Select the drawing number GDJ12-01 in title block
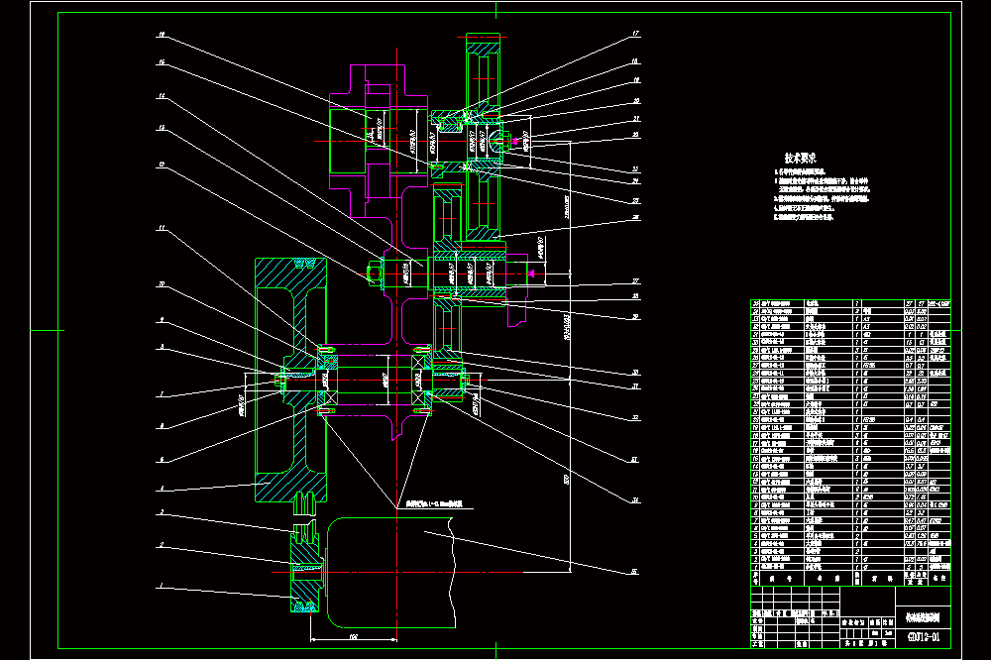The image size is (991, 660). pos(924,636)
